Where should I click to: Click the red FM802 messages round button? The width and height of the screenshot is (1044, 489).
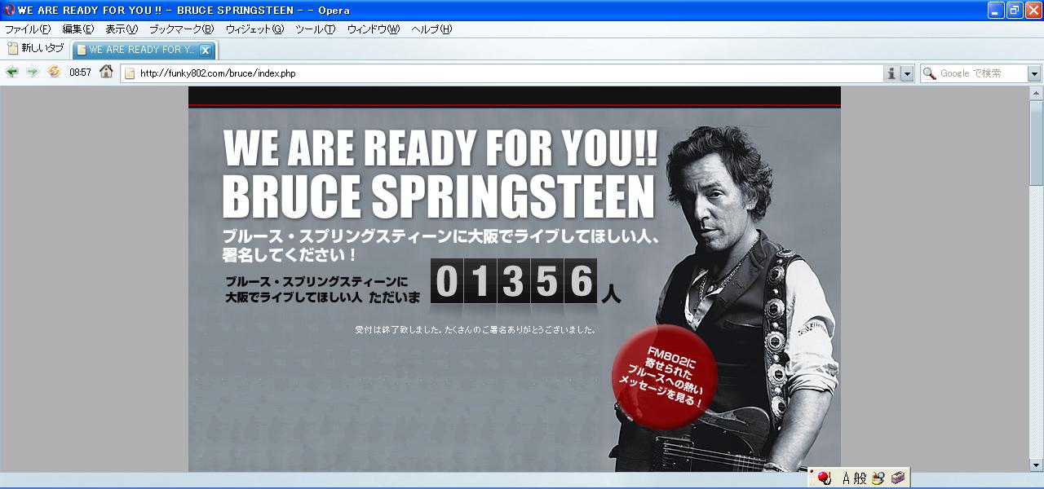[665, 377]
